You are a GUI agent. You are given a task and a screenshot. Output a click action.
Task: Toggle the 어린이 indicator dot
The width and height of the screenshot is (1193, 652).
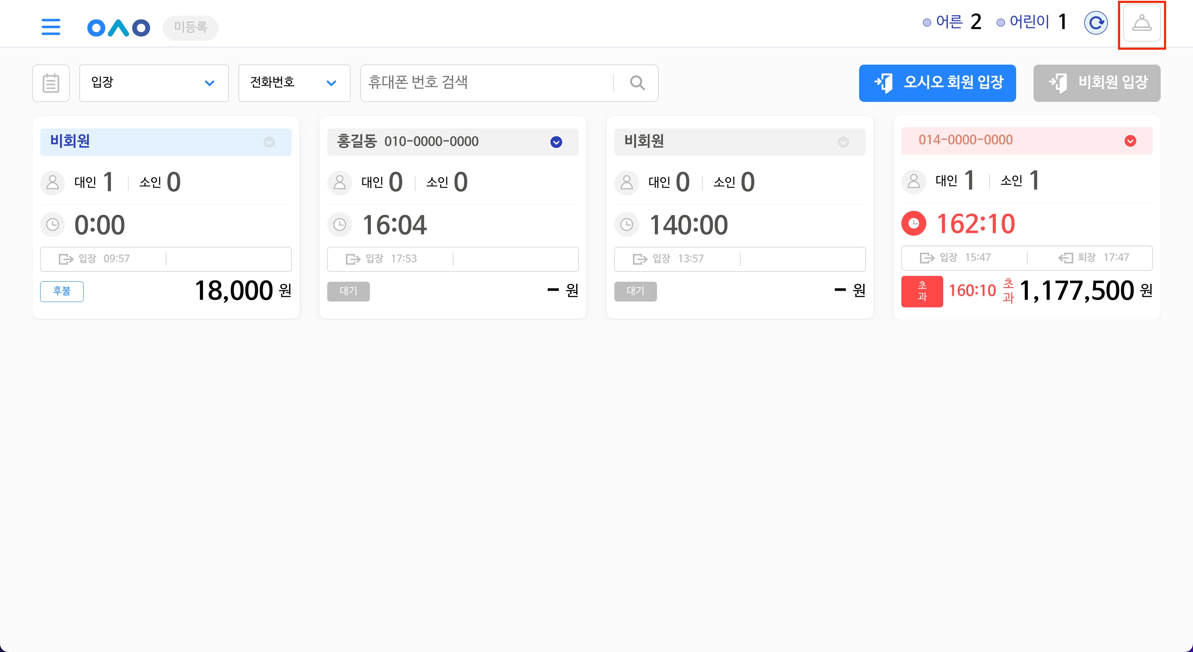pyautogui.click(x=1000, y=23)
